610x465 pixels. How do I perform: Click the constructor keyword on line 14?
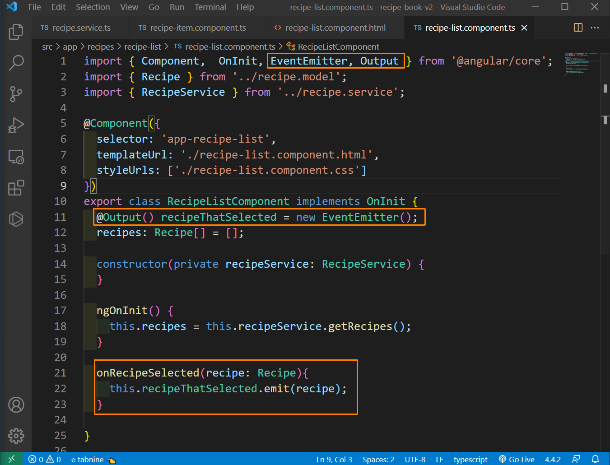[132, 264]
